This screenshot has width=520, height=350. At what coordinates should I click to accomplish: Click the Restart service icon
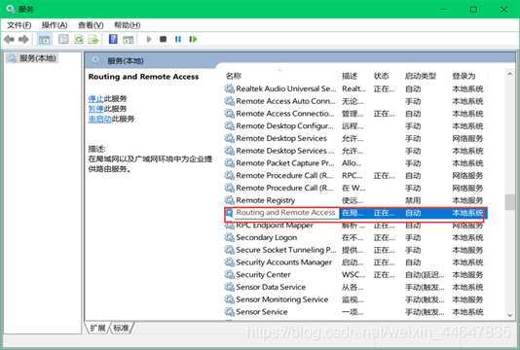193,39
